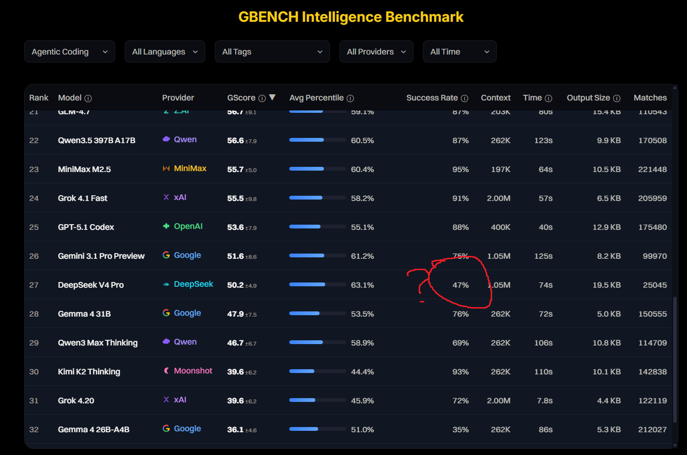Open the MiniMax provider link
This screenshot has height=455, width=687.
[x=190, y=168]
